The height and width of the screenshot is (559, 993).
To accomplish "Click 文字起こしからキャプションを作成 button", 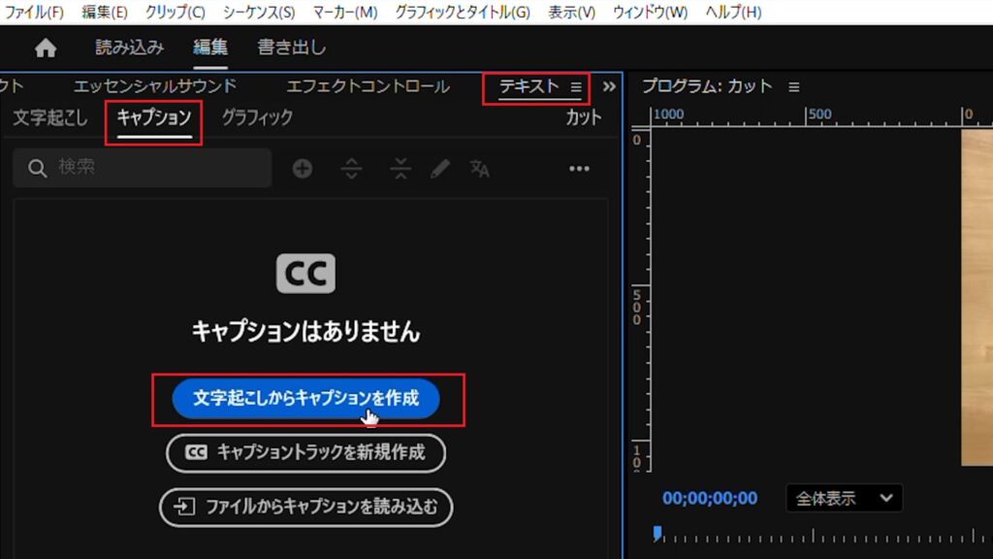I will tap(305, 399).
